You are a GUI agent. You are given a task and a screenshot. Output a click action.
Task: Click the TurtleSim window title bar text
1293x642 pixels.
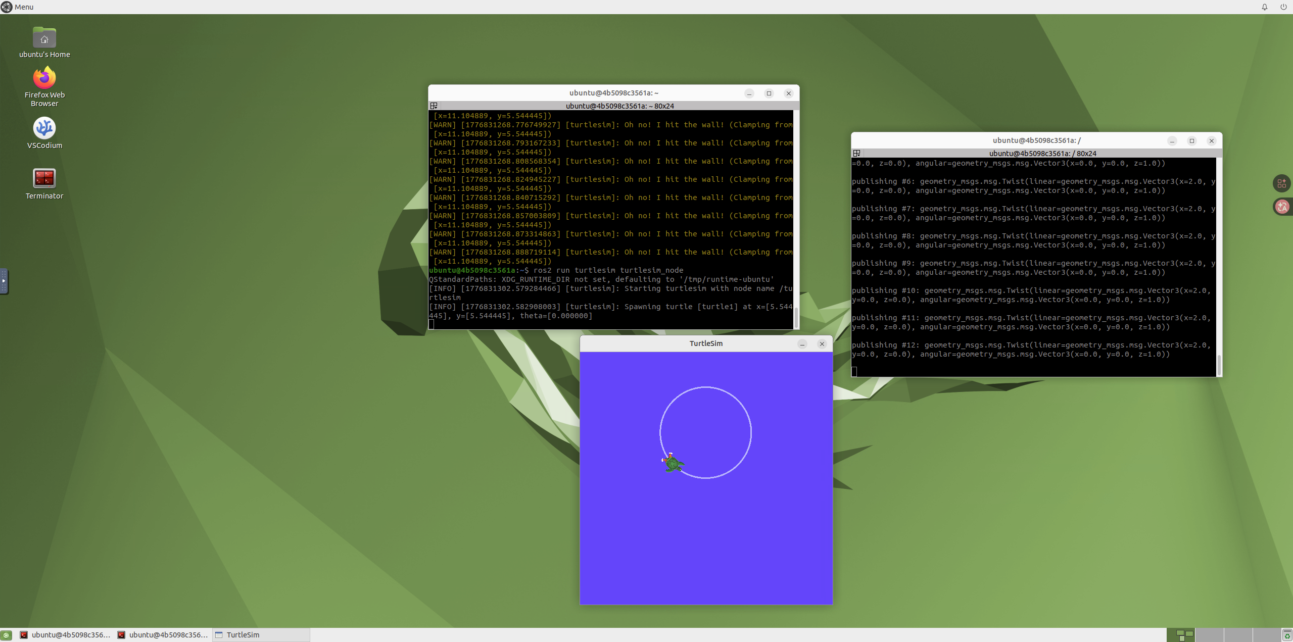tap(706, 343)
